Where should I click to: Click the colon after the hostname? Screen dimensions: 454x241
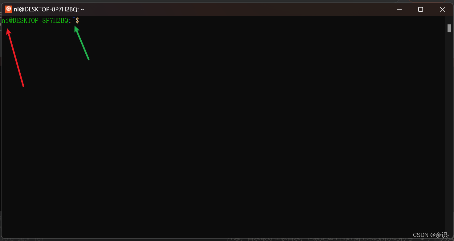pos(70,21)
